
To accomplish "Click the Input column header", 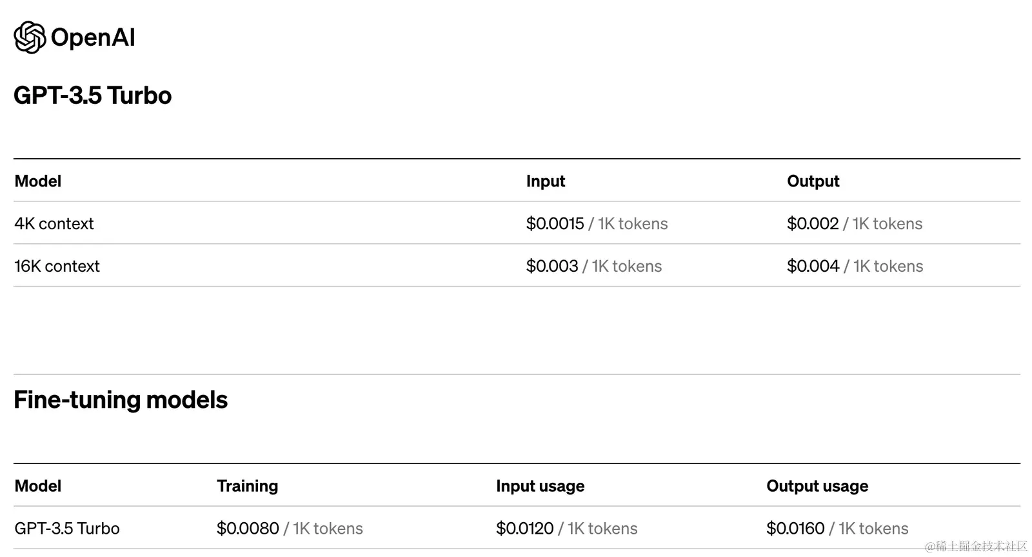I will pos(546,181).
